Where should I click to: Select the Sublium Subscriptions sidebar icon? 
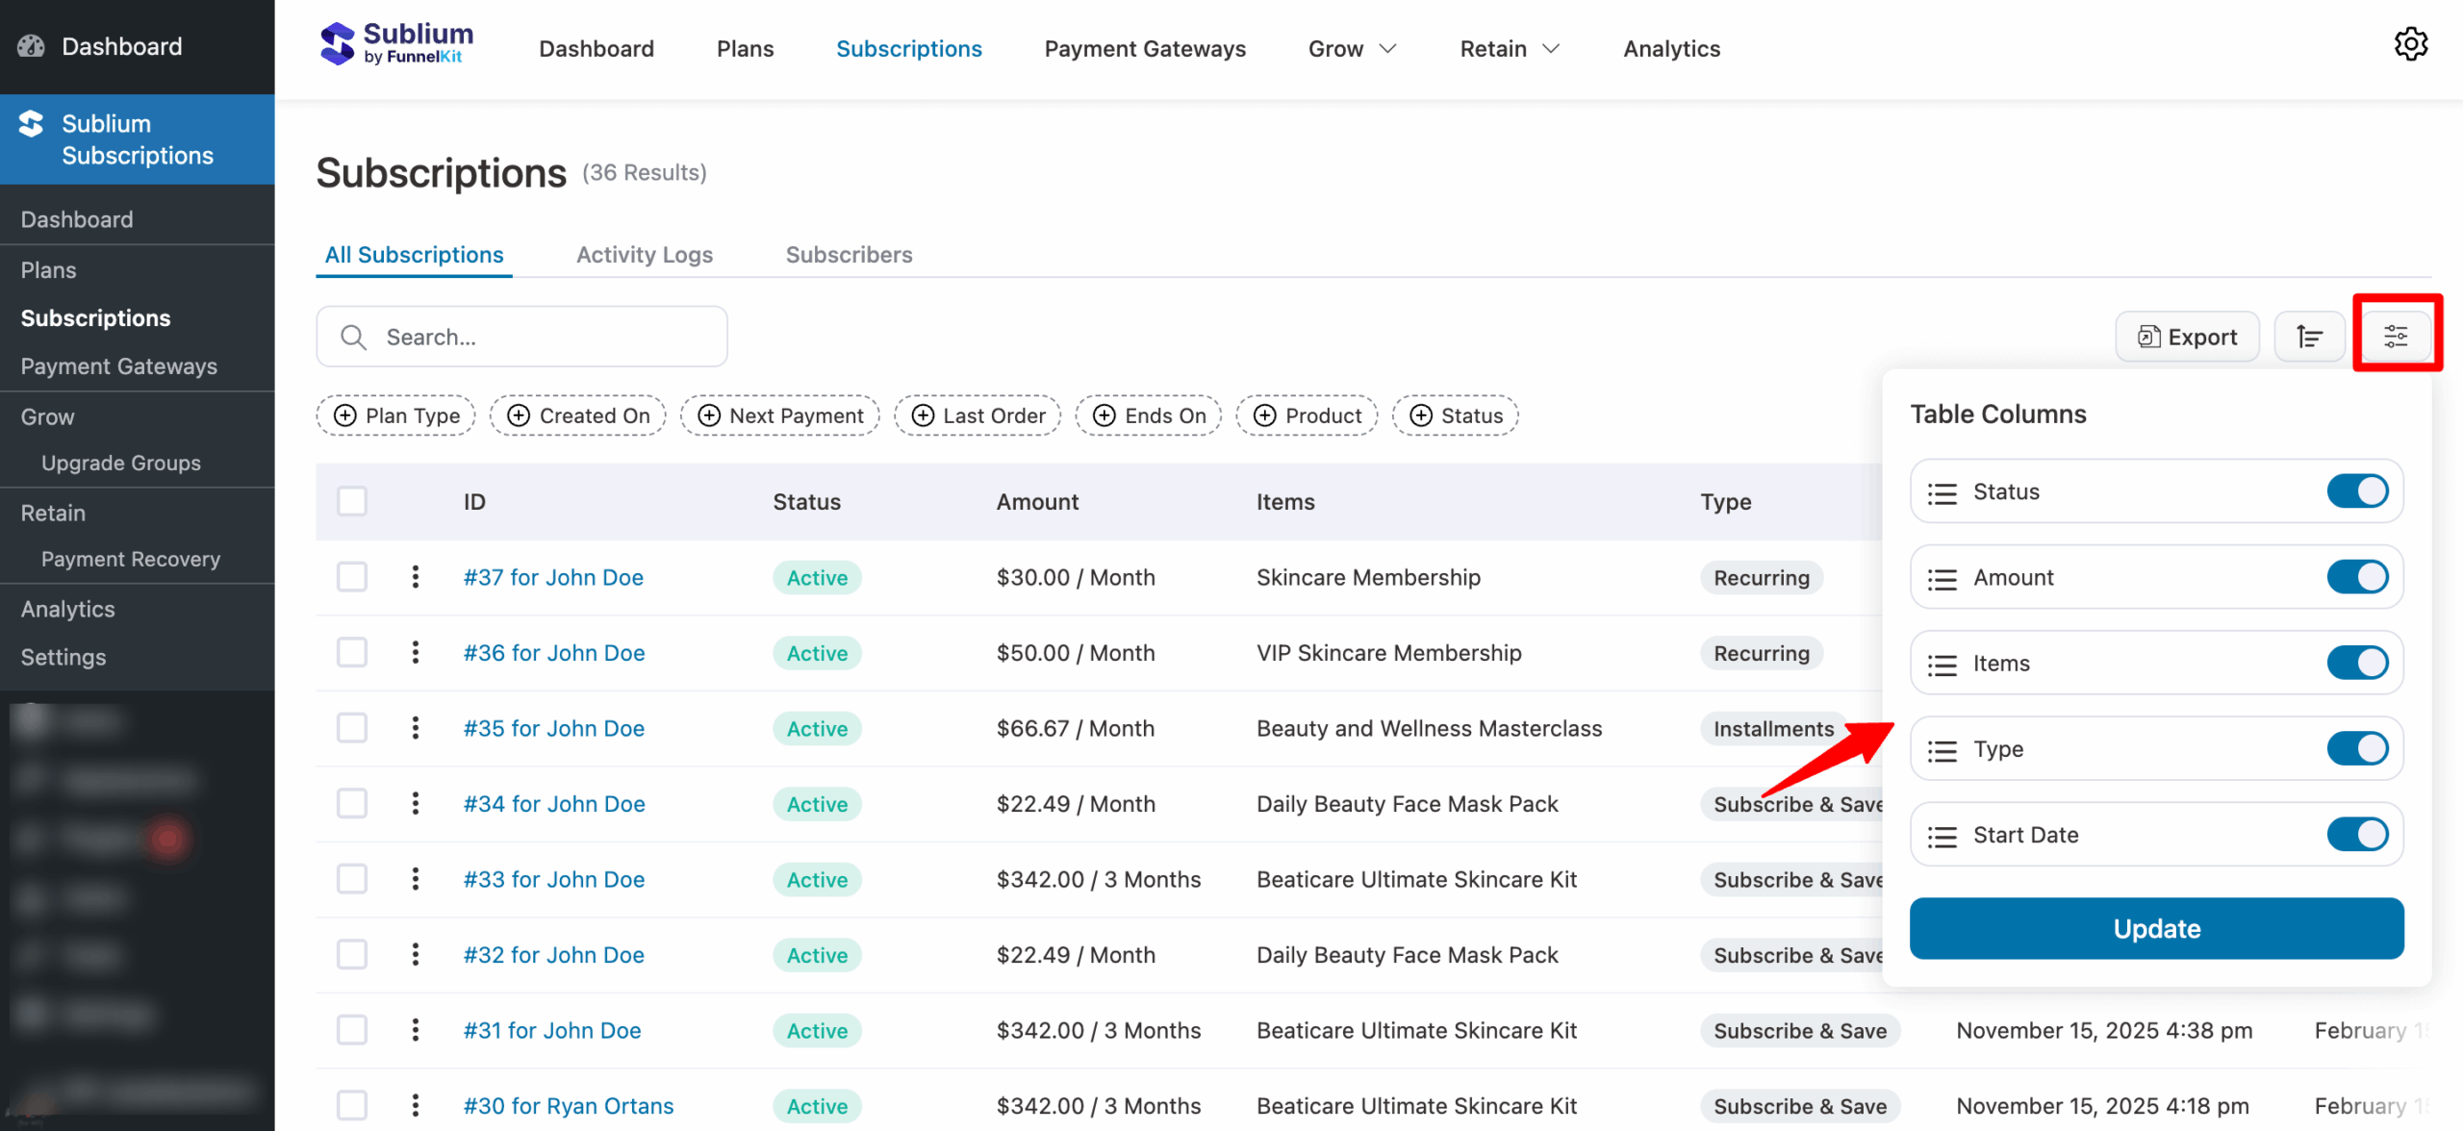(x=30, y=123)
